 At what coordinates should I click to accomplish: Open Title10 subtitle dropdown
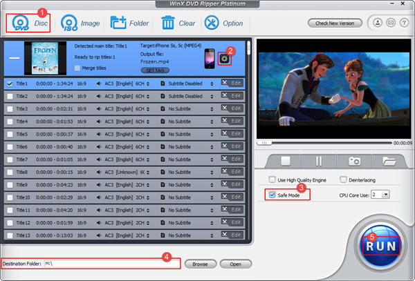click(212, 197)
